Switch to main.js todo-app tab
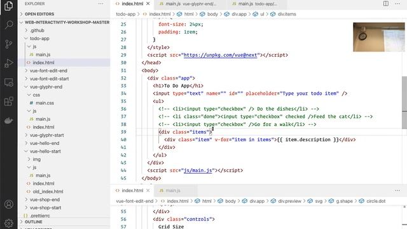The width and height of the screenshot is (407, 229). coord(258,4)
